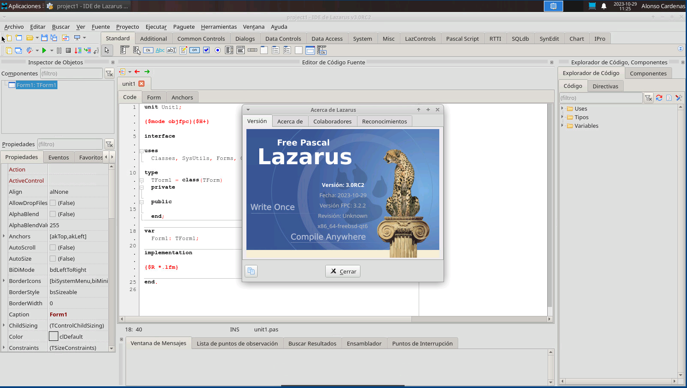
Task: Select the TRadioButton palette component
Action: click(218, 50)
